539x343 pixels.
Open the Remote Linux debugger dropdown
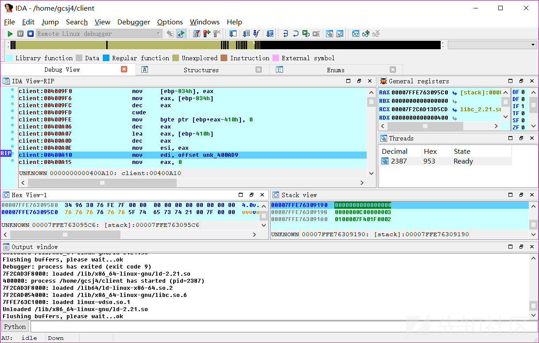(99, 34)
